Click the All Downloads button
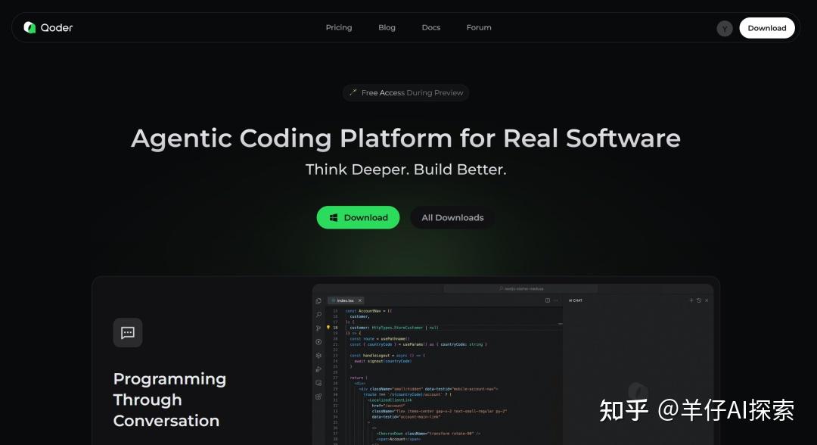This screenshot has width=817, height=445. 452,218
